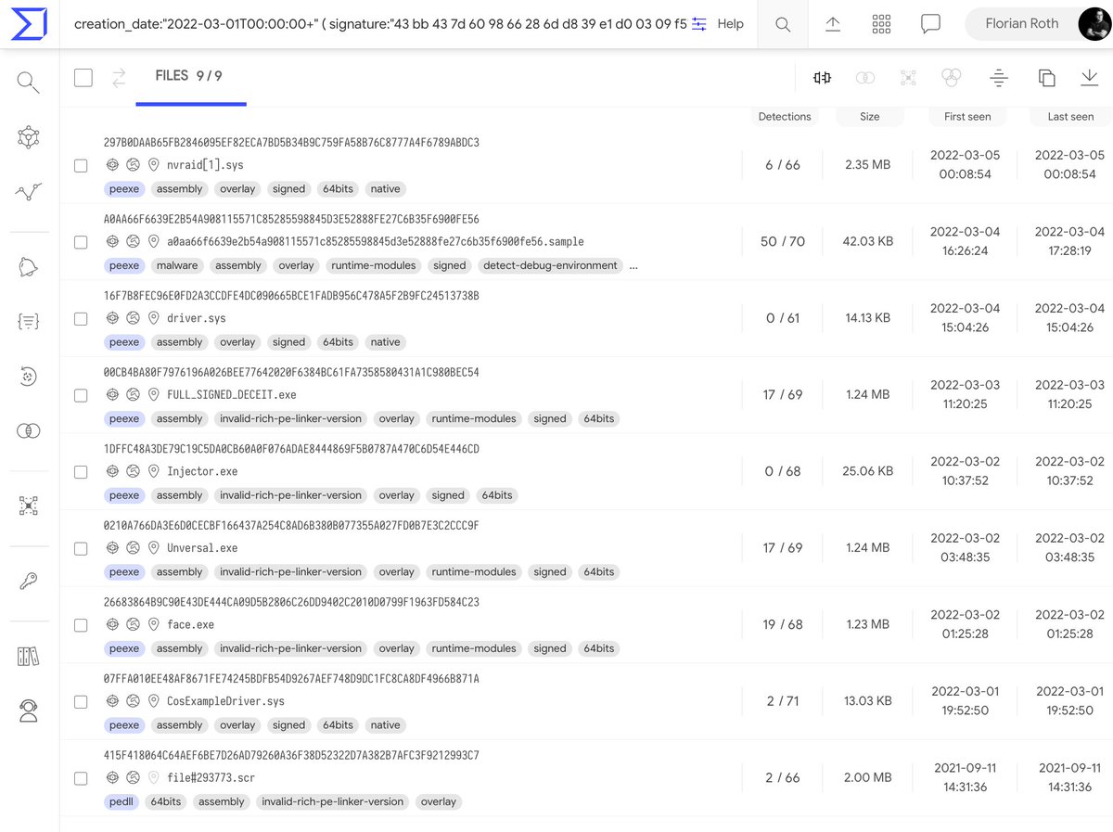Open the sidebar rulesets braces icon
1113x832 pixels.
(x=29, y=321)
